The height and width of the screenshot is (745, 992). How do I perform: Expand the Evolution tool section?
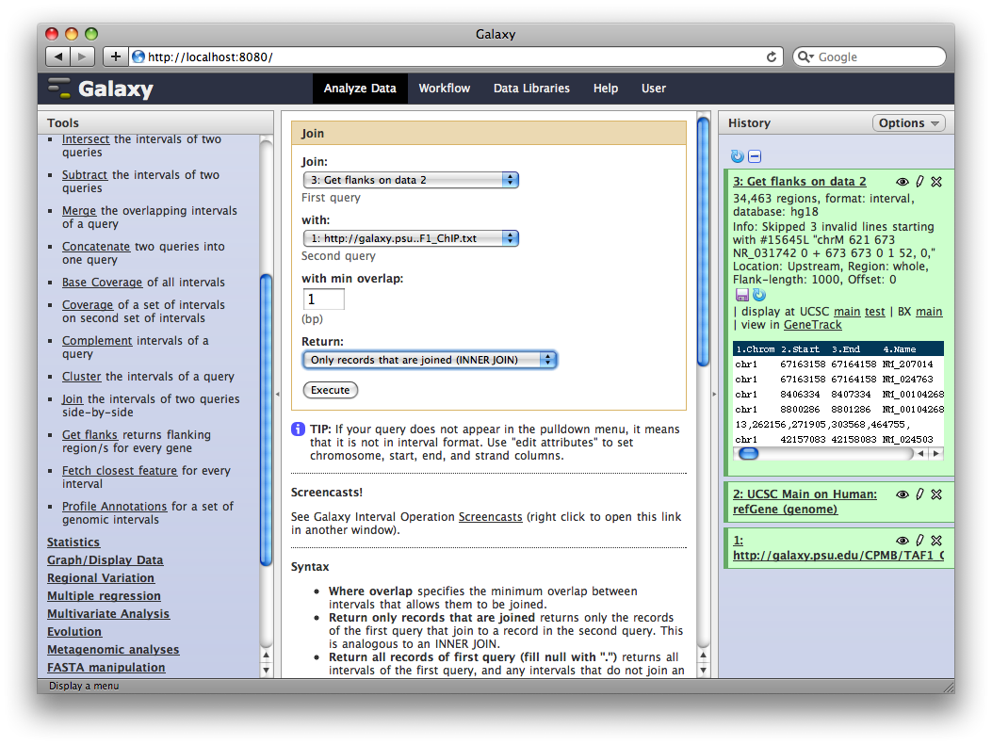pyautogui.click(x=74, y=631)
